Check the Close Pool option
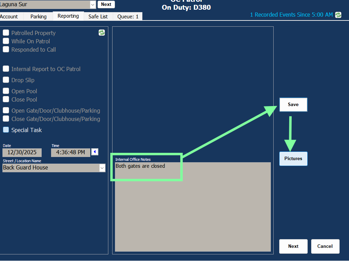This screenshot has height=261, width=349. click(6, 99)
